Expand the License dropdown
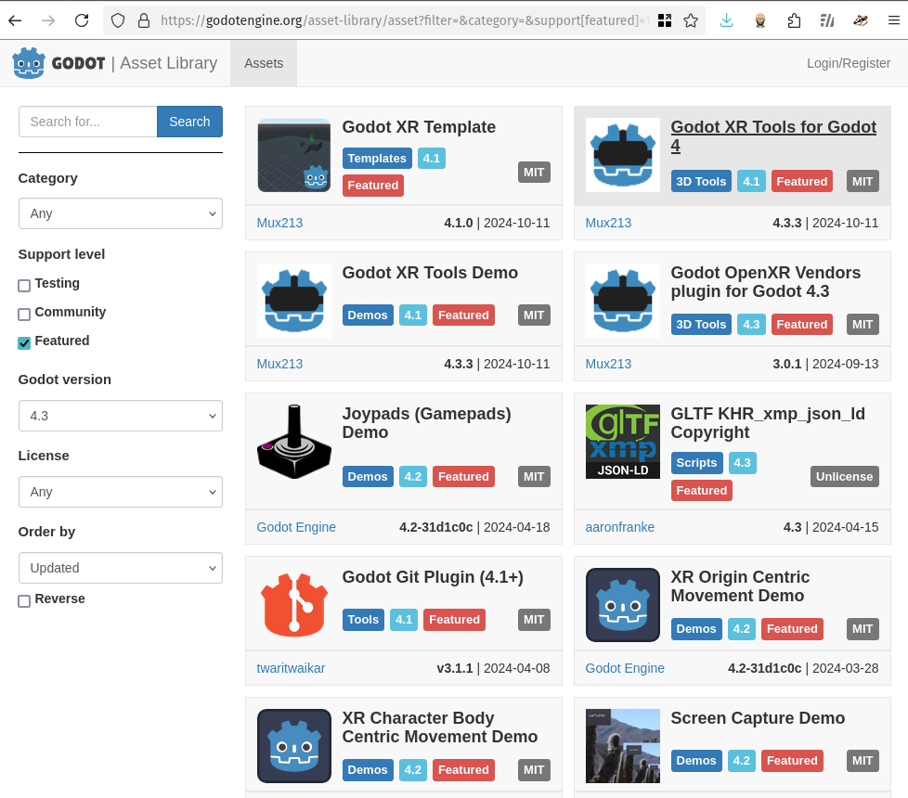The height and width of the screenshot is (798, 908). (x=121, y=492)
